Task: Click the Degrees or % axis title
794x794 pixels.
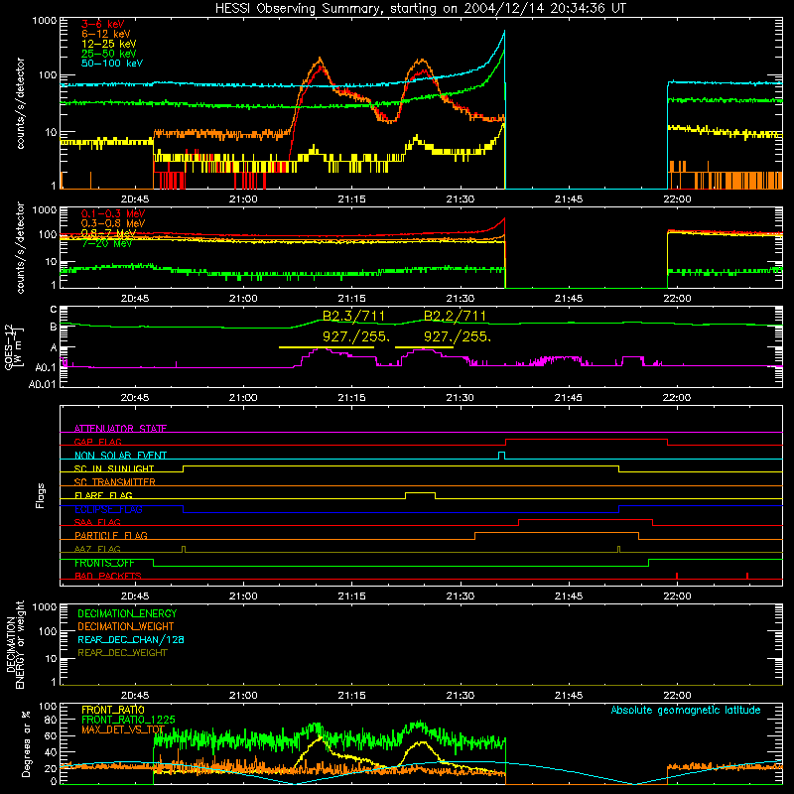Action: [26, 743]
